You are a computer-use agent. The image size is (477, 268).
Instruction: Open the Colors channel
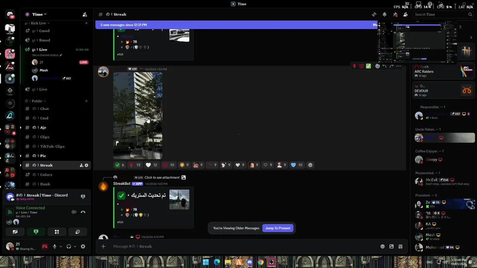(x=56, y=175)
